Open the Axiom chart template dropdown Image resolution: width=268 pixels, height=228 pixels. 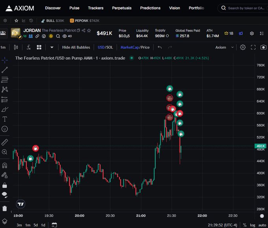coord(224,47)
